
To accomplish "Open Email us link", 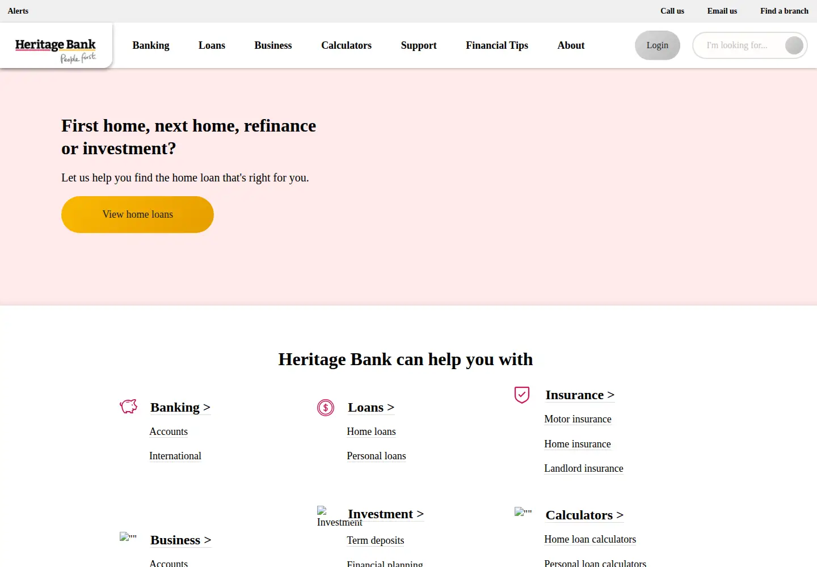I will [x=722, y=11].
